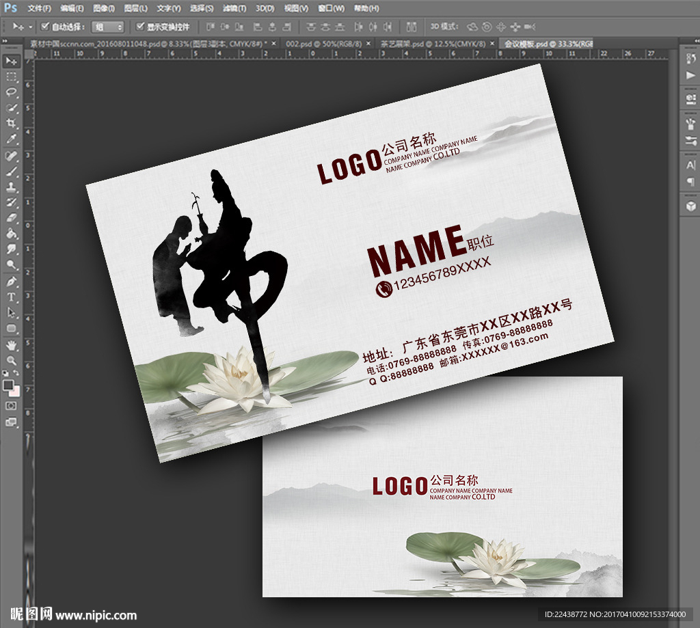Open the Character panel icon
This screenshot has width=700, height=628.
point(690,165)
